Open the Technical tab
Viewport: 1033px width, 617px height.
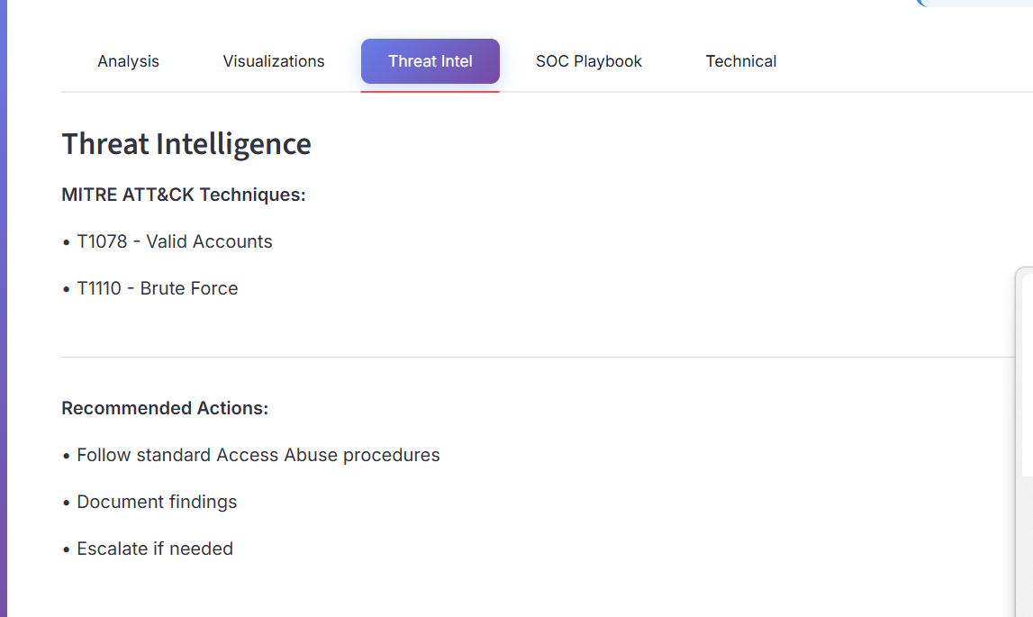click(740, 60)
